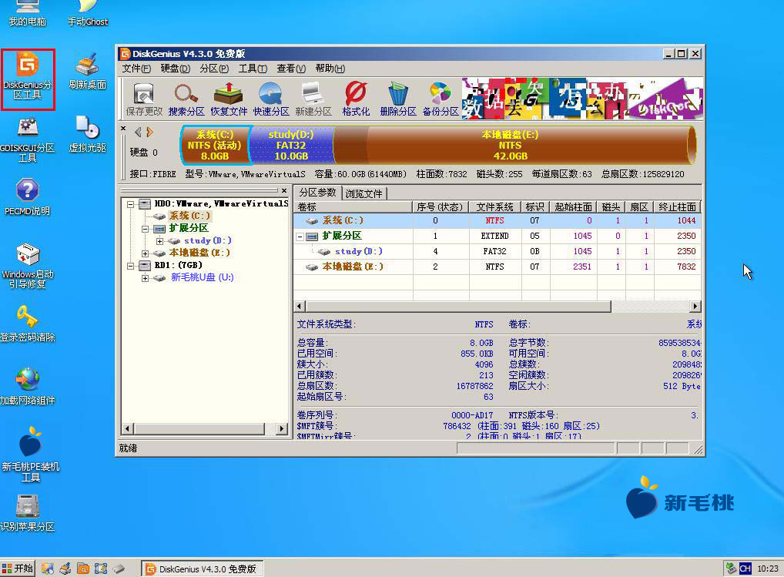Viewport: 784px width, 577px height.
Task: Open 登录密码清除 key icon
Action: pos(28,324)
